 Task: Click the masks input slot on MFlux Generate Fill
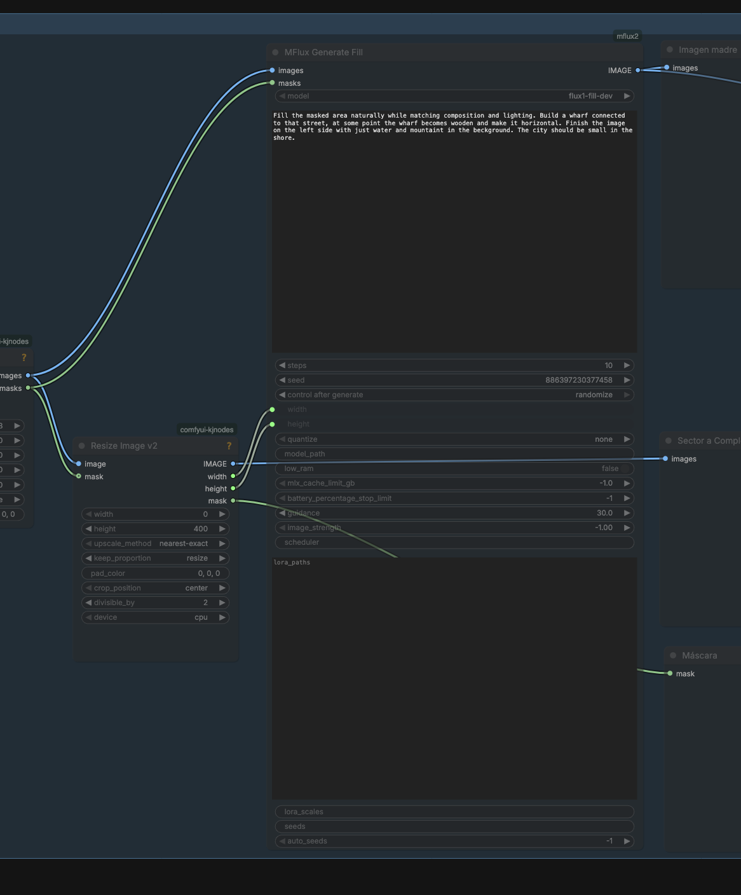(272, 83)
